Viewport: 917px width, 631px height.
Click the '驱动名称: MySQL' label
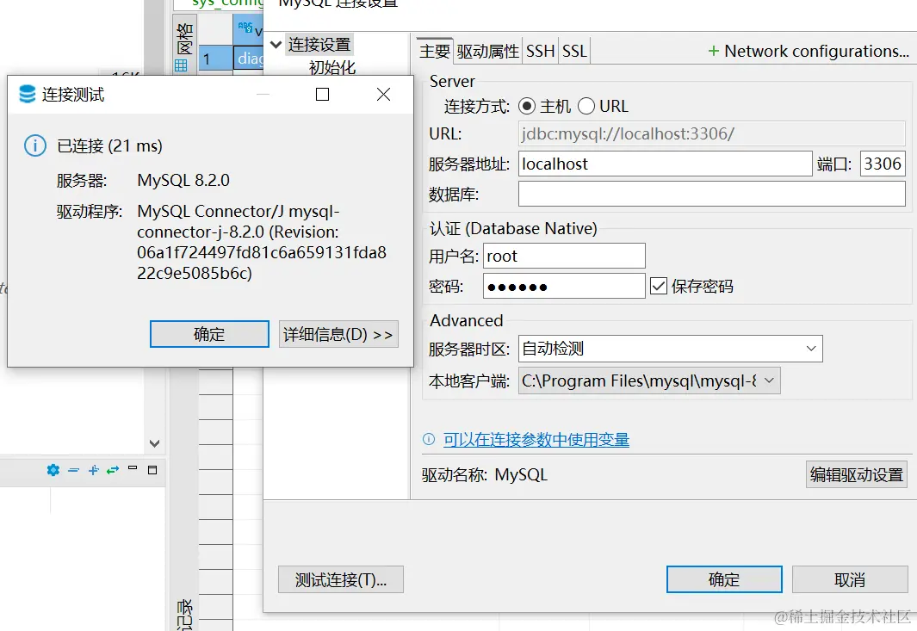[x=484, y=474]
